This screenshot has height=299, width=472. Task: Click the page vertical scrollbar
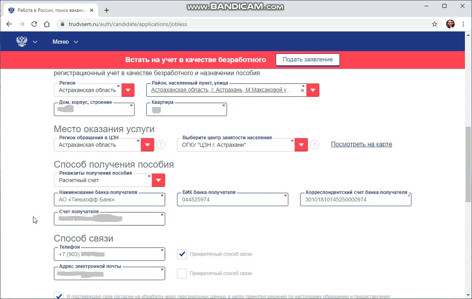(x=468, y=165)
